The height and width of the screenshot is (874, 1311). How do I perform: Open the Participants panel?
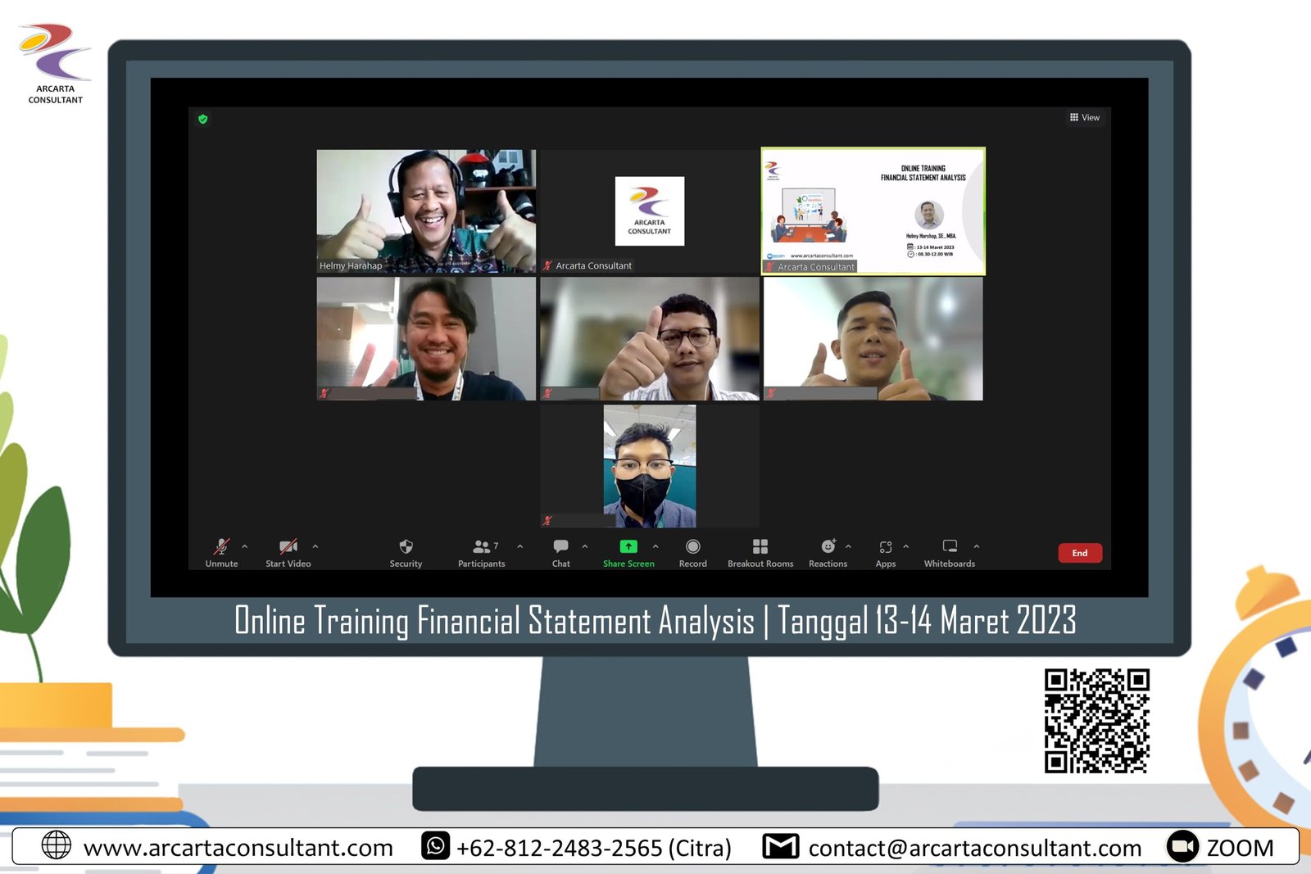point(482,547)
